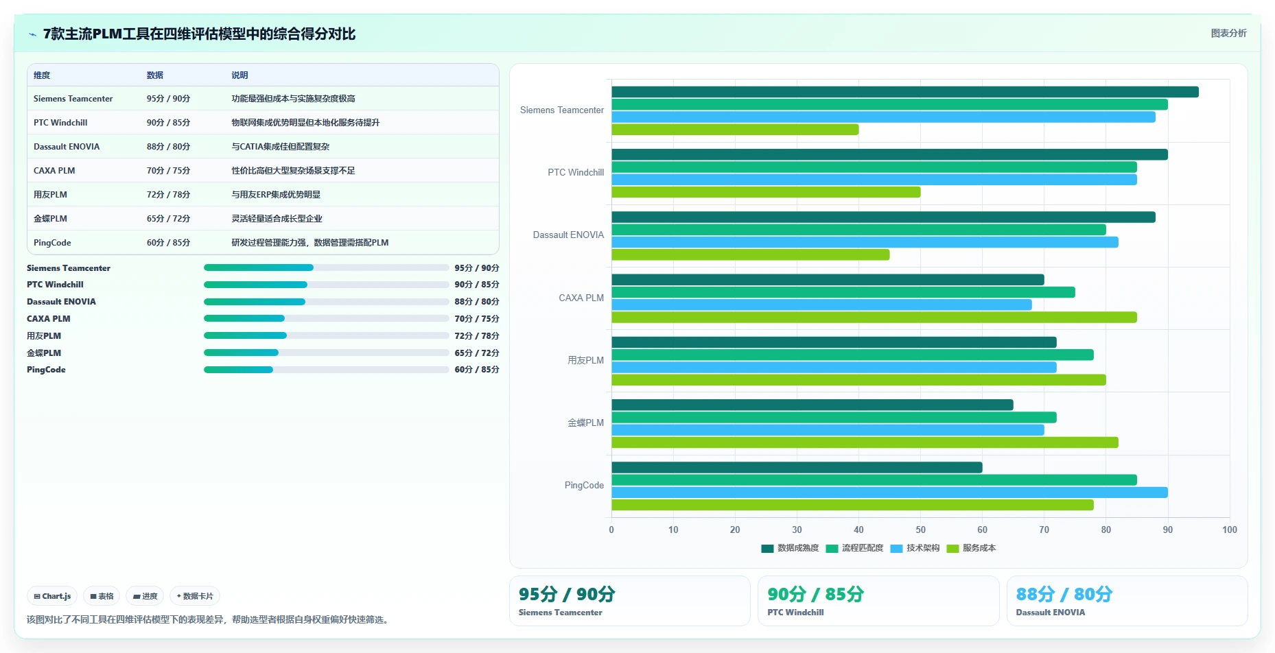Viewport: 1275px width, 653px height.
Task: Click the Dassault ENOVIA progress bar
Action: pos(326,302)
